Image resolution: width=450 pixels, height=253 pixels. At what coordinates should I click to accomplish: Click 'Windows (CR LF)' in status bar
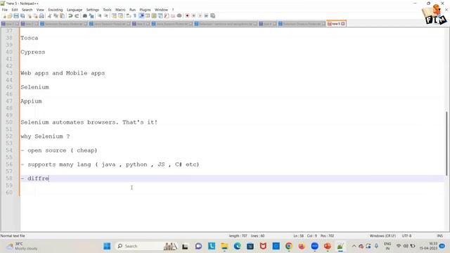(382, 236)
